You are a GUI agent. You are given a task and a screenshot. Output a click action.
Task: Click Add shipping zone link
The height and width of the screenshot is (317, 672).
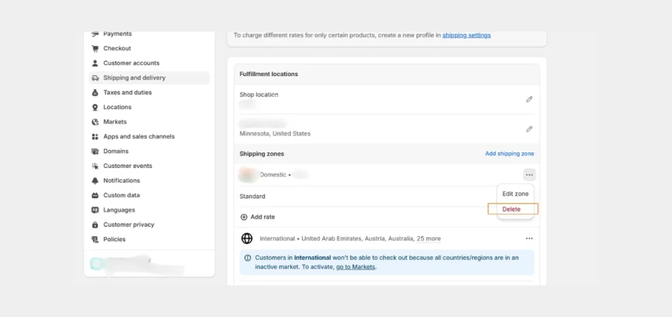509,154
